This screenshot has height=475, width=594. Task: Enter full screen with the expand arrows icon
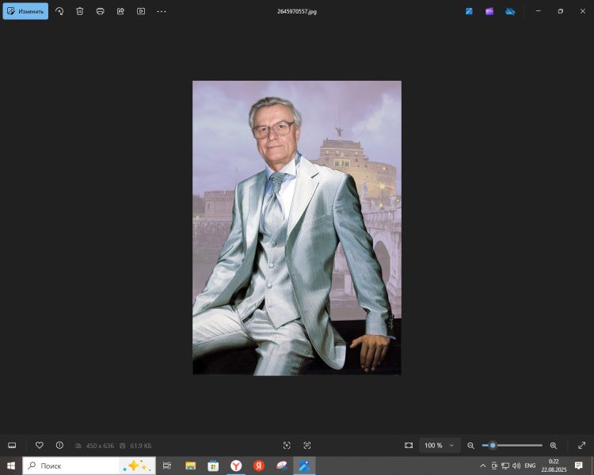click(x=581, y=445)
